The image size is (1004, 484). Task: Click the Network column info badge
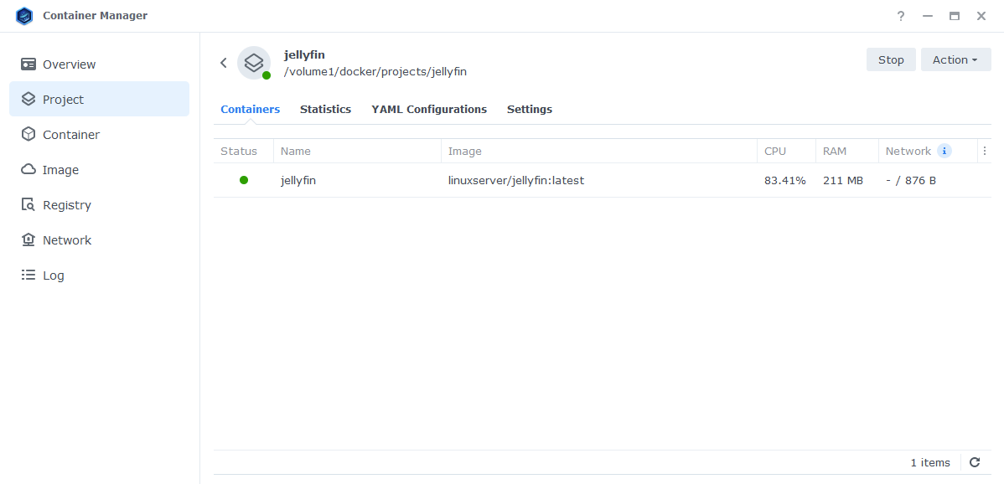944,151
